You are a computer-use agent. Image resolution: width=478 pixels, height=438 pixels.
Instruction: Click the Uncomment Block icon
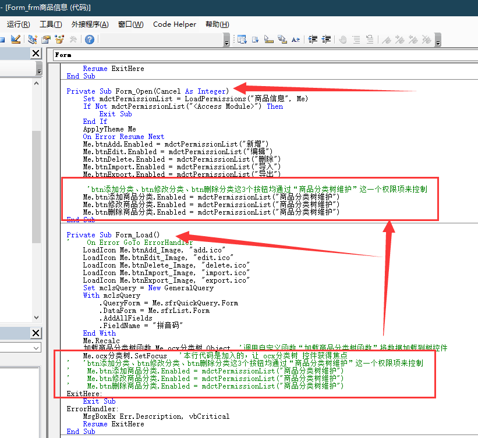[x=370, y=40]
